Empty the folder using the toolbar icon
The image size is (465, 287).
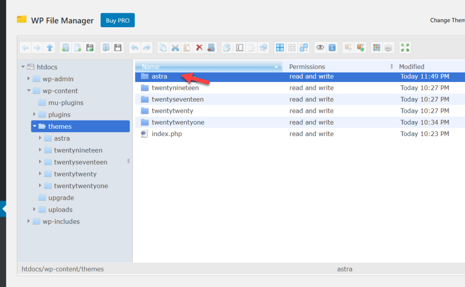(x=211, y=48)
